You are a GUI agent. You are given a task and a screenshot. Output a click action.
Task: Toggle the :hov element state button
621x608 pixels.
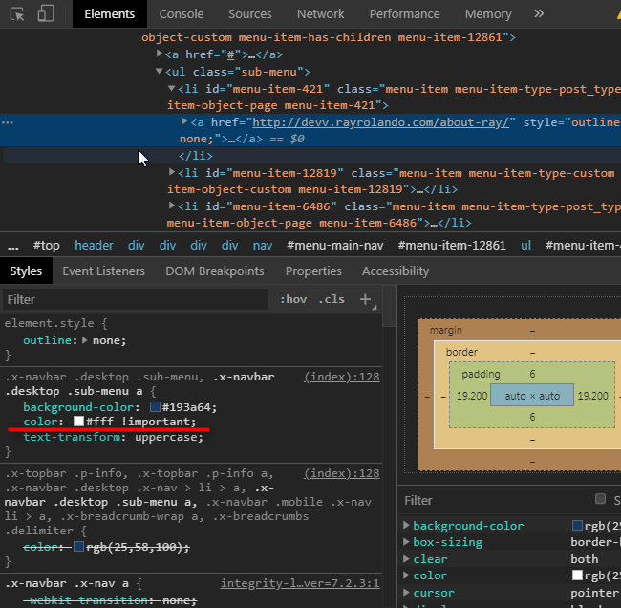coord(293,299)
